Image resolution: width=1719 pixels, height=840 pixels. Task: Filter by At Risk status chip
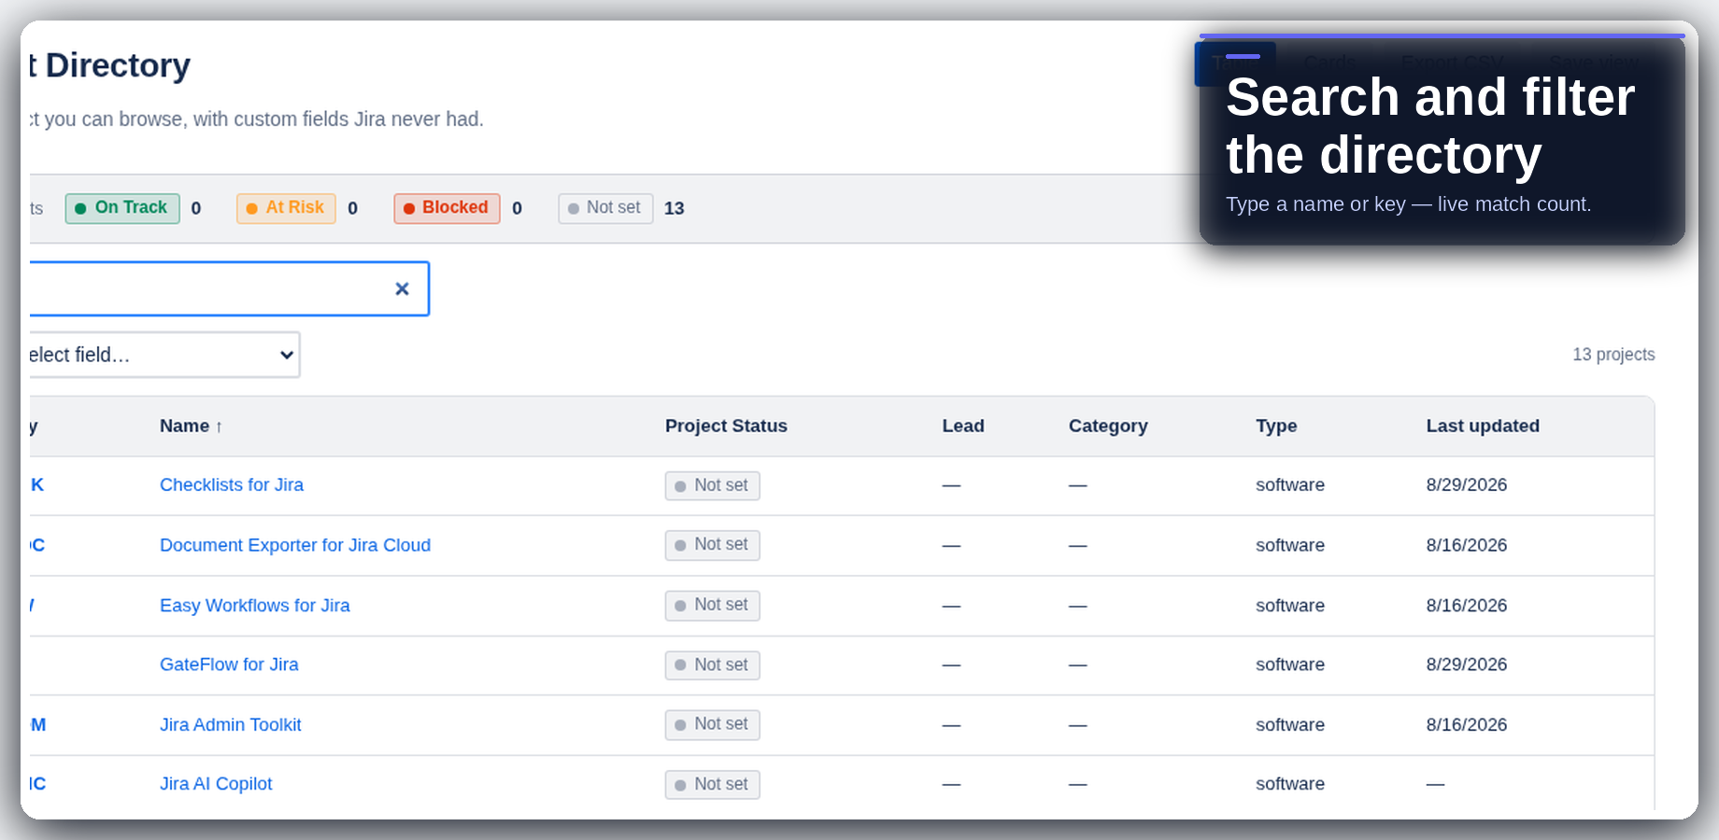[x=286, y=208]
